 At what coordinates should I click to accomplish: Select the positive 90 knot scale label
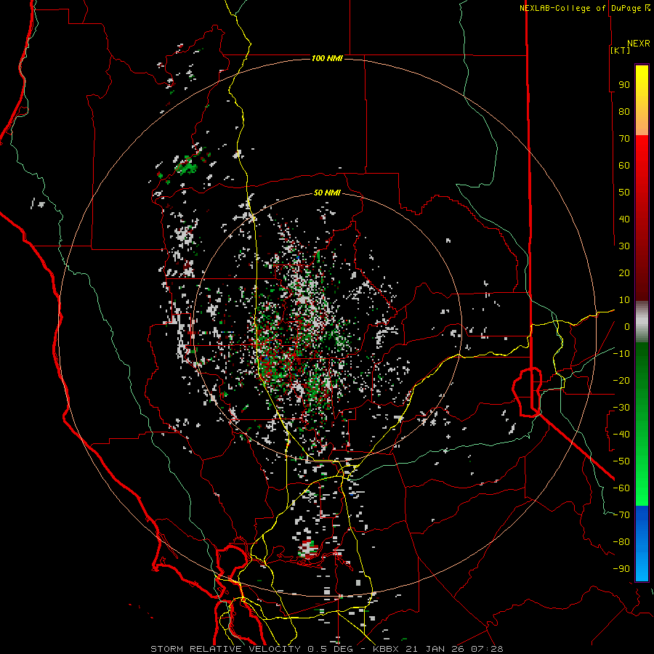[624, 85]
